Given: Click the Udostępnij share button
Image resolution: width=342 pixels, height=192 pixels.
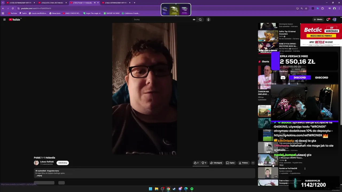Looking at the screenshot, I should pyautogui.click(x=216, y=163).
